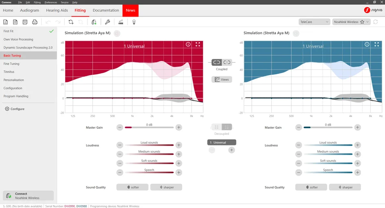Mute left simulation speaker icon
Screen dimensions: 385x208
coord(117,33)
